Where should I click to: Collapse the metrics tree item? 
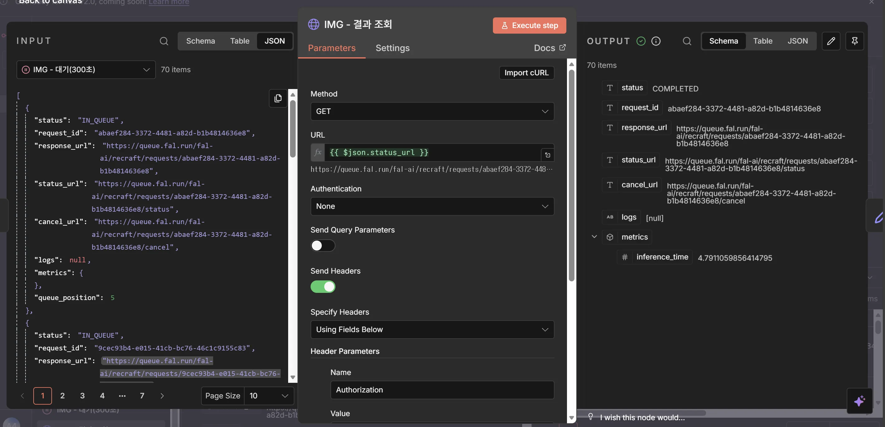[x=594, y=237]
